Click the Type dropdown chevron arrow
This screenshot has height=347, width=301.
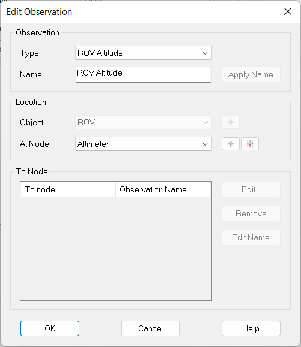205,53
